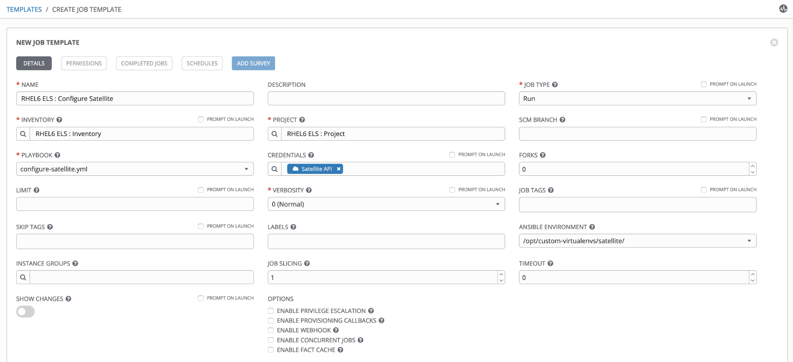Image resolution: width=793 pixels, height=362 pixels.
Task: Expand the Playbook selection dropdown
Action: 135,169
